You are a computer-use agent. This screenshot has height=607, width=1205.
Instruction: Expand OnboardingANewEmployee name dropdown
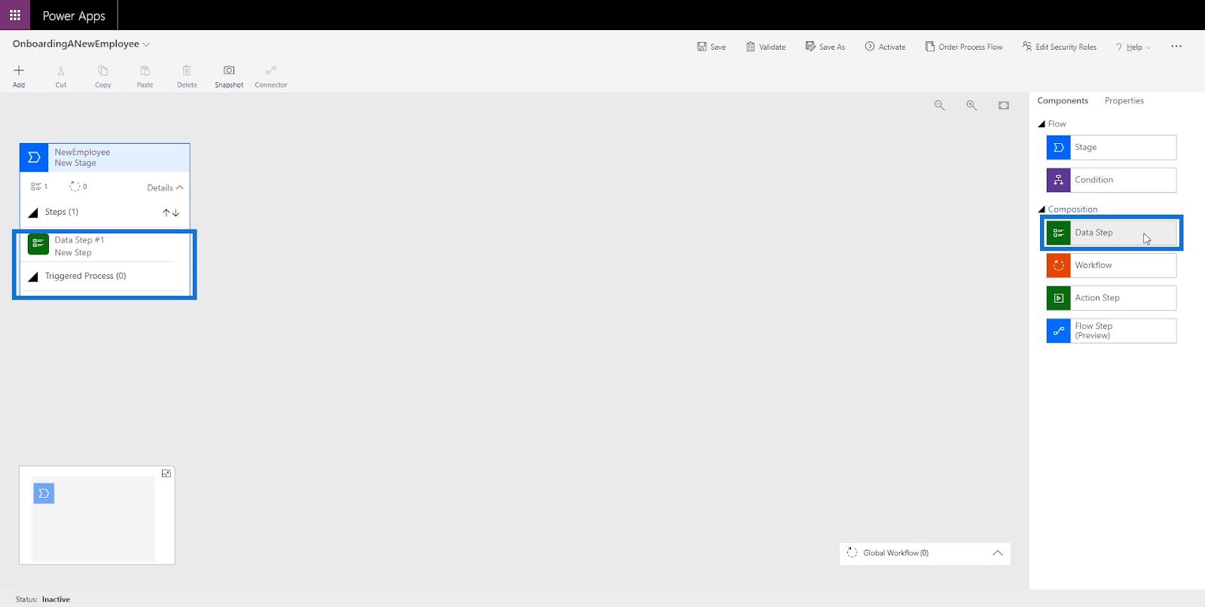(x=146, y=44)
